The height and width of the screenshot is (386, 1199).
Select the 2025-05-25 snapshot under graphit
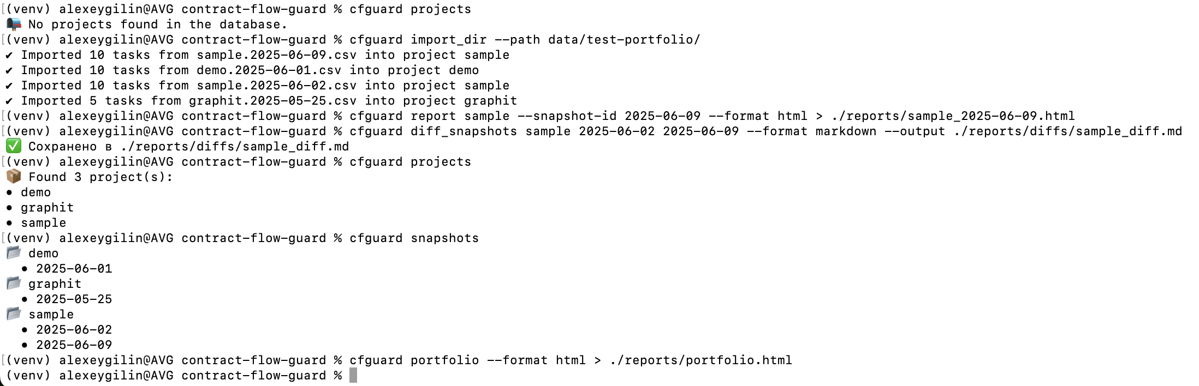coord(74,299)
